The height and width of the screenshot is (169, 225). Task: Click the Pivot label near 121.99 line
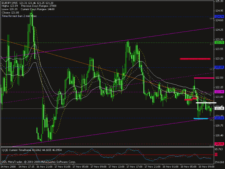click(207, 94)
